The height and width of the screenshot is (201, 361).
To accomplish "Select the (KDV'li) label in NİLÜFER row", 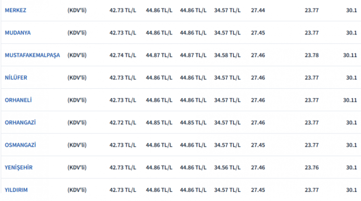I will 77,78.
